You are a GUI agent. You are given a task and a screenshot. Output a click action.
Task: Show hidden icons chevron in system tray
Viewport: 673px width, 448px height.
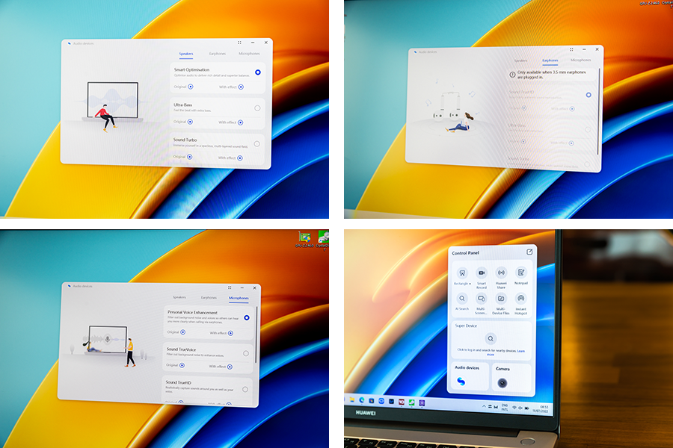pos(484,407)
